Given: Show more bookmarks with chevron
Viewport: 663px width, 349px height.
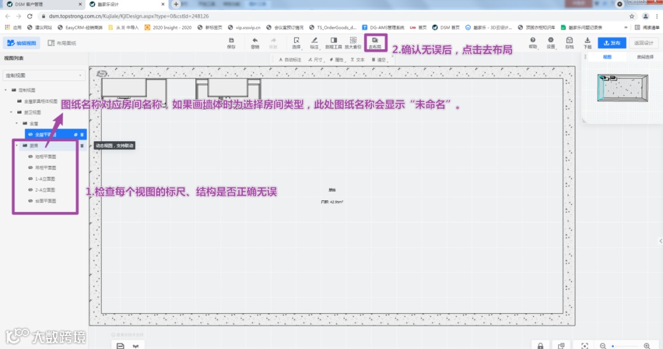Looking at the screenshot, I should click(x=626, y=28).
